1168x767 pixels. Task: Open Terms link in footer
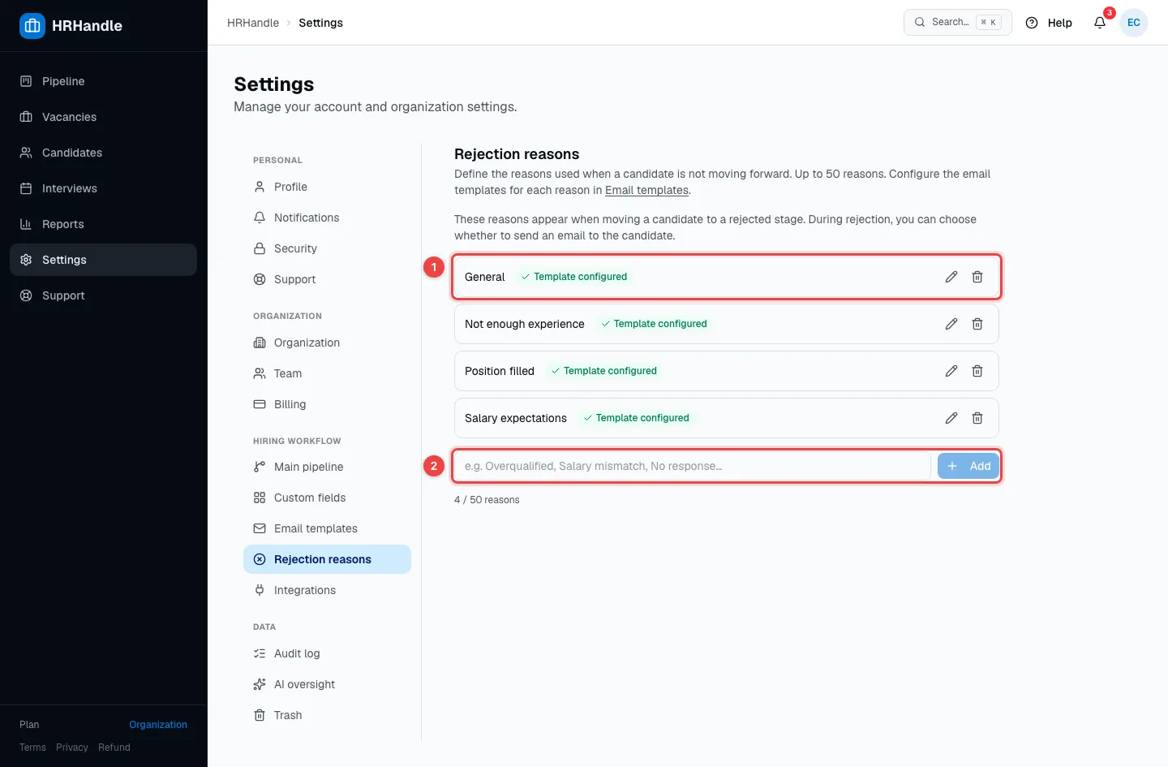pyautogui.click(x=32, y=748)
